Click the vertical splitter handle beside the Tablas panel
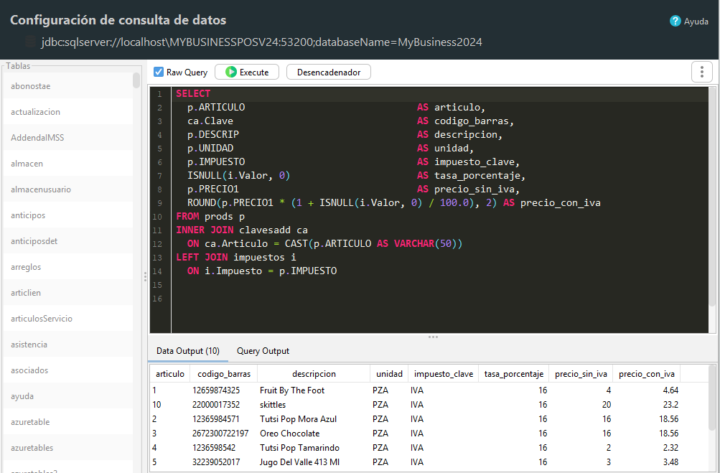The image size is (720, 473). [145, 276]
